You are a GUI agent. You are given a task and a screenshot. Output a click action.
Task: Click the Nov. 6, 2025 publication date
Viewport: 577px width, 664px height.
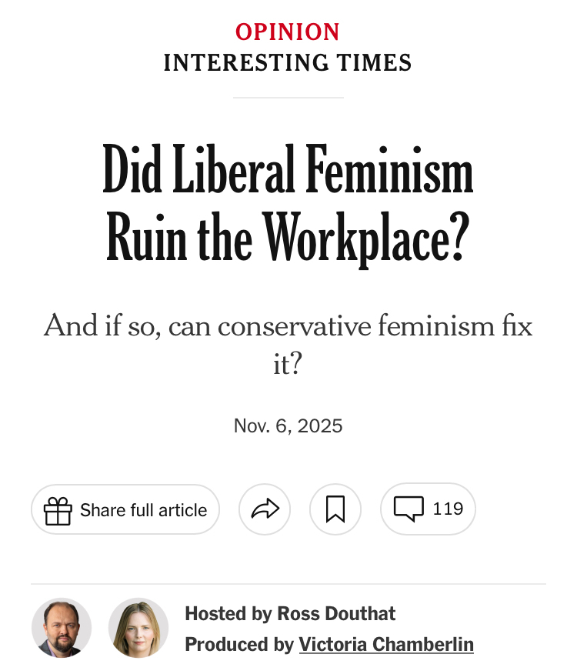click(x=288, y=425)
